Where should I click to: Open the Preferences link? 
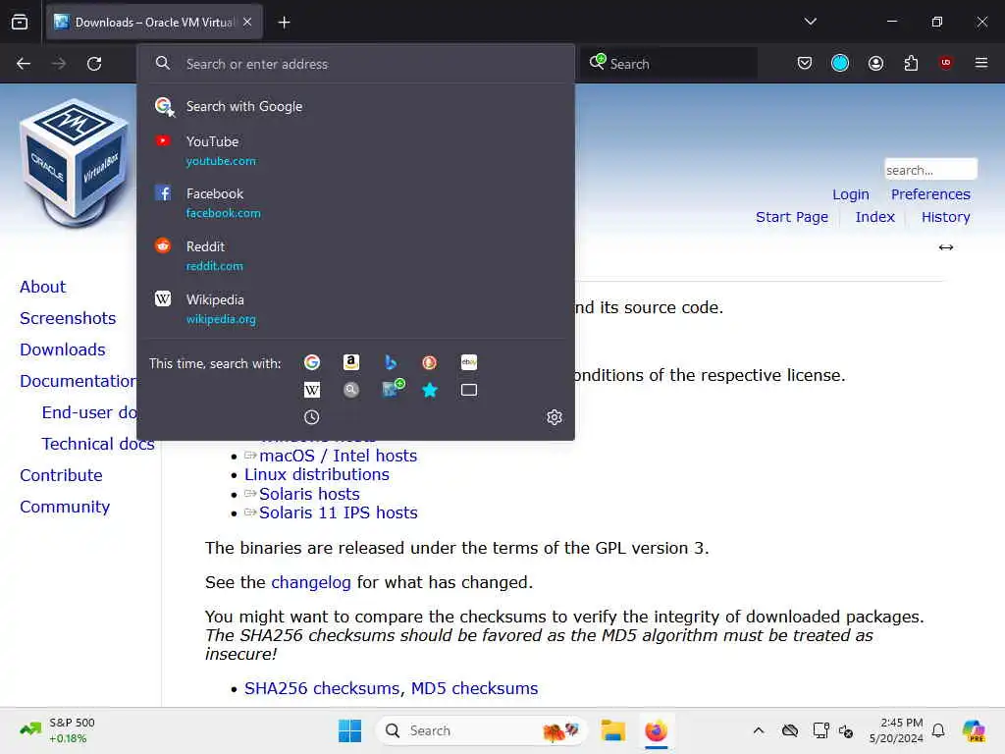click(930, 194)
